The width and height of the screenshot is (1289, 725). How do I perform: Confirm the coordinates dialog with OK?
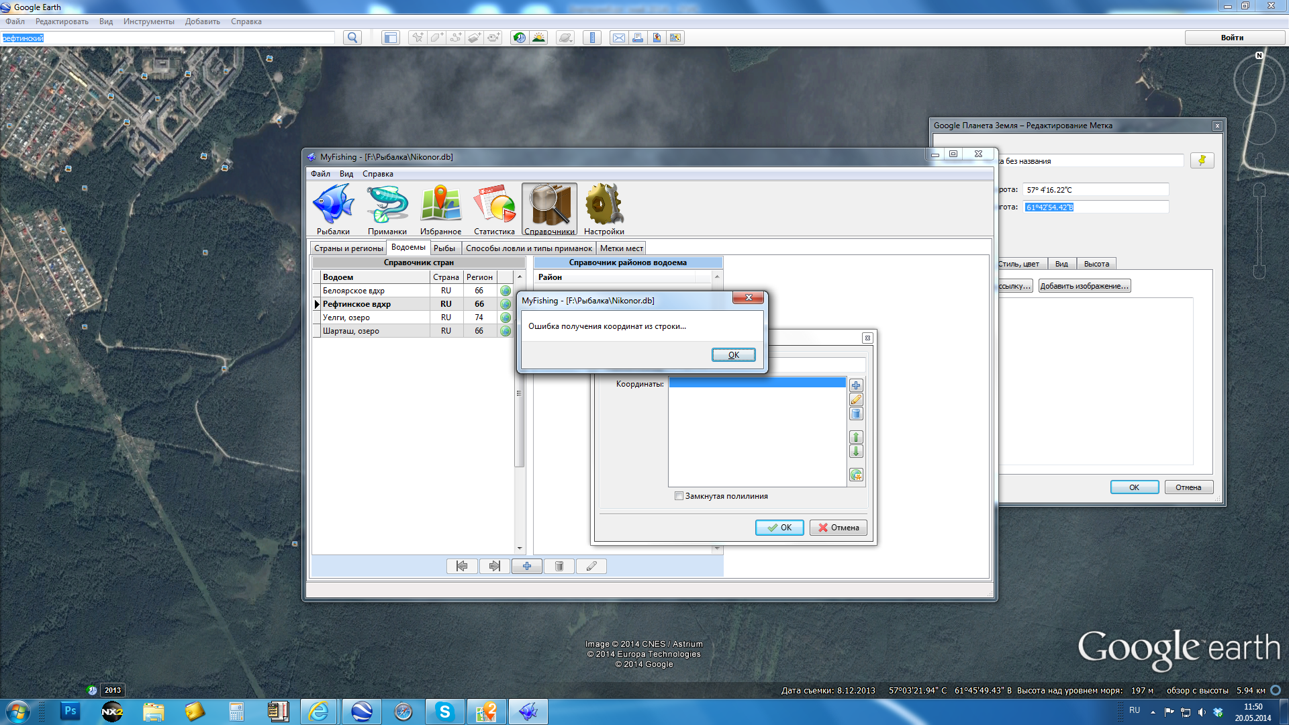click(779, 528)
